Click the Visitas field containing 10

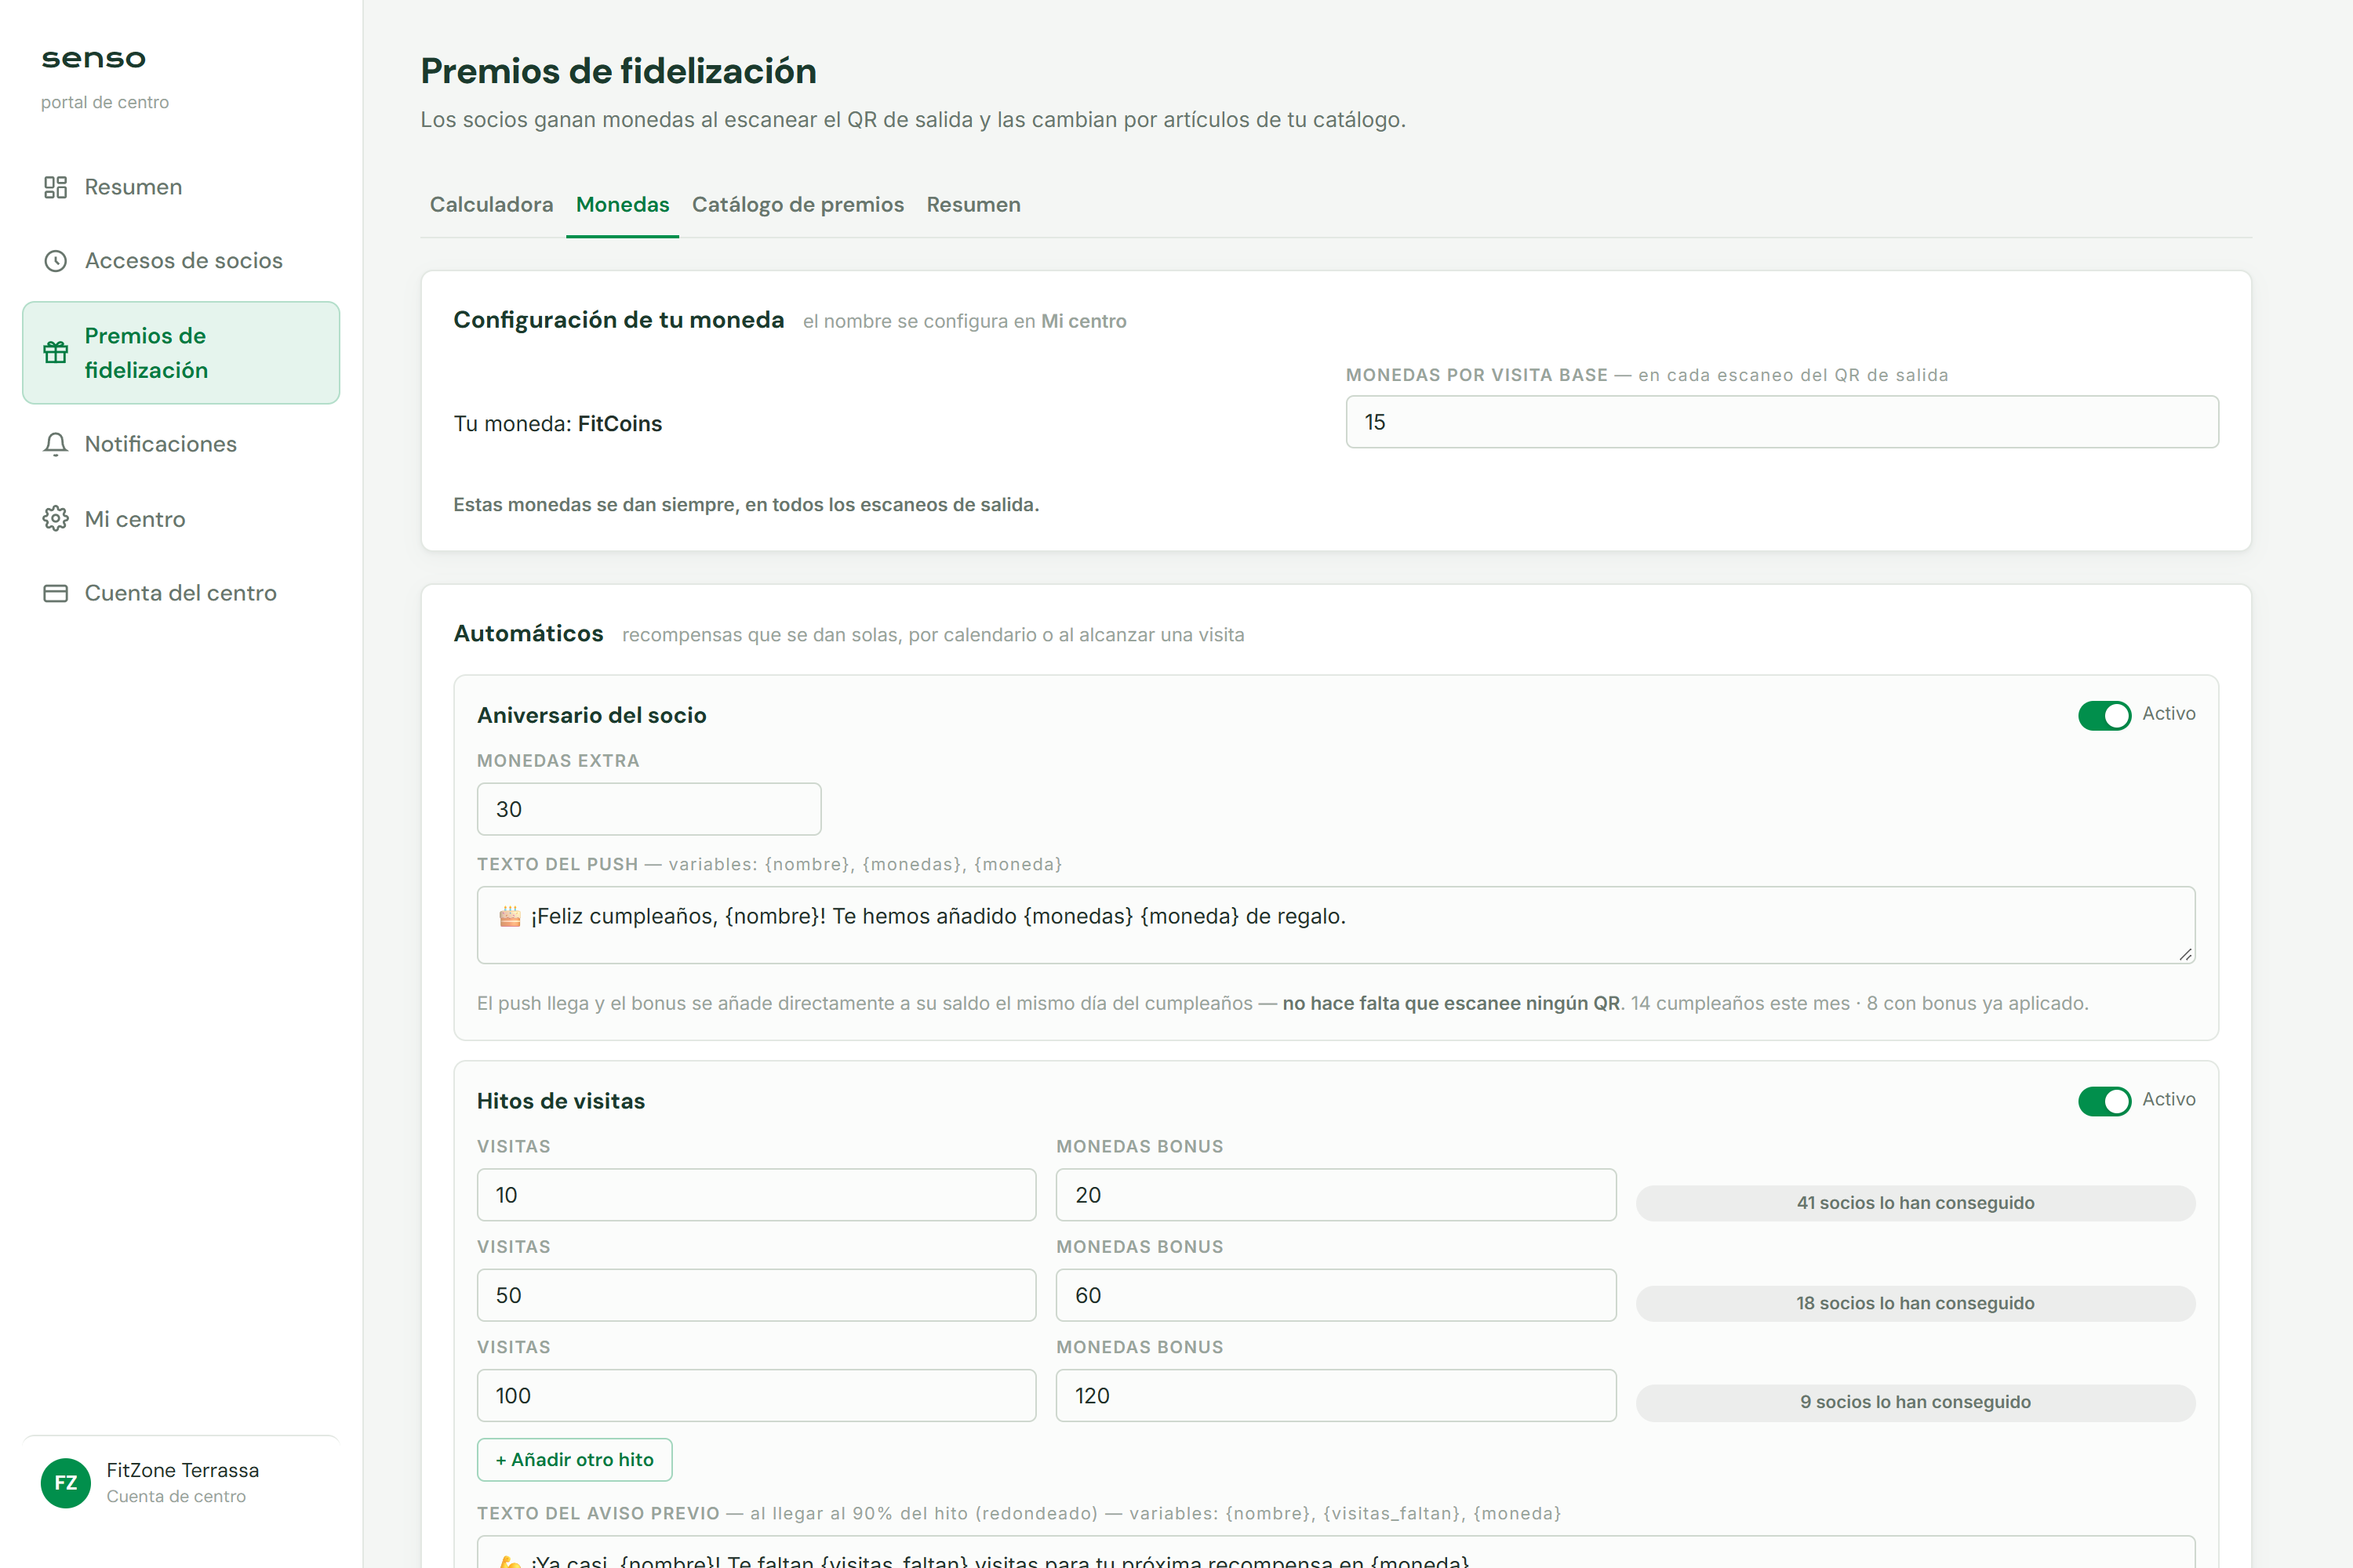tap(756, 1195)
